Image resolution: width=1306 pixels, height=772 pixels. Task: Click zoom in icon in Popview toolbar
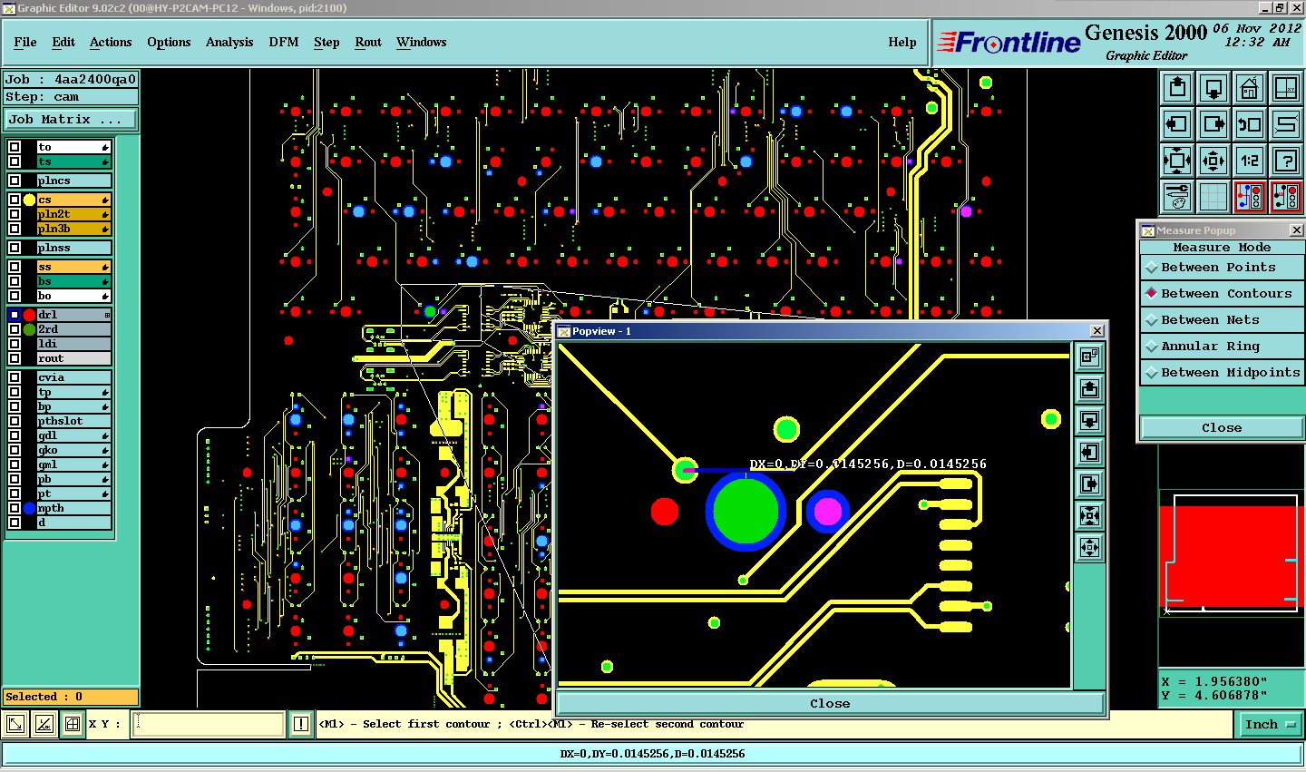pos(1089,516)
